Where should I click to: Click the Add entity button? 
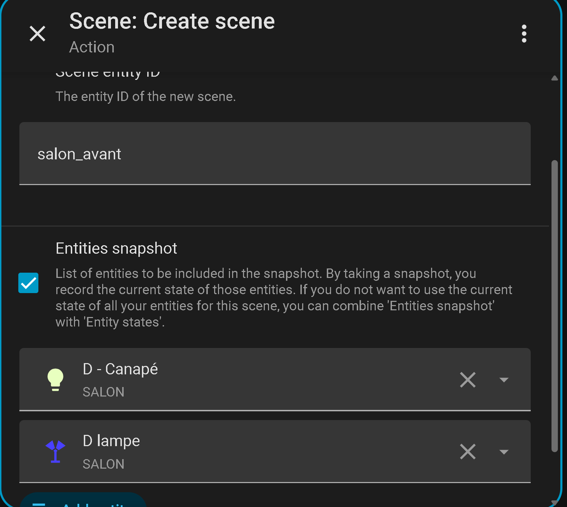pyautogui.click(x=83, y=501)
